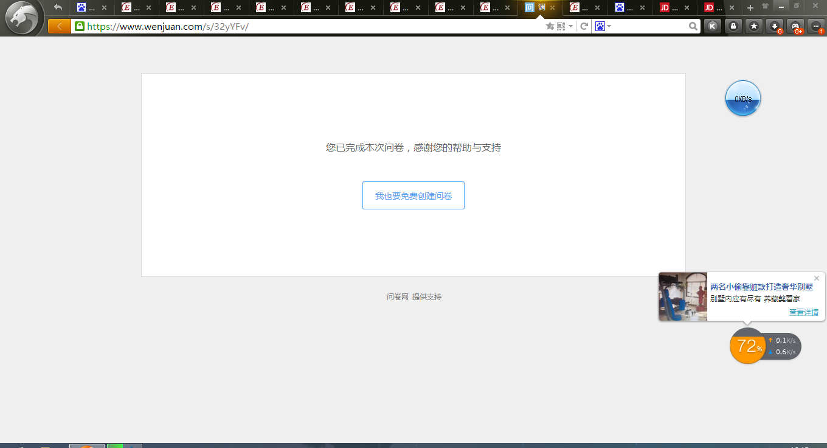The width and height of the screenshot is (827, 448).
Task: Go back using the orange back button
Action: (59, 26)
